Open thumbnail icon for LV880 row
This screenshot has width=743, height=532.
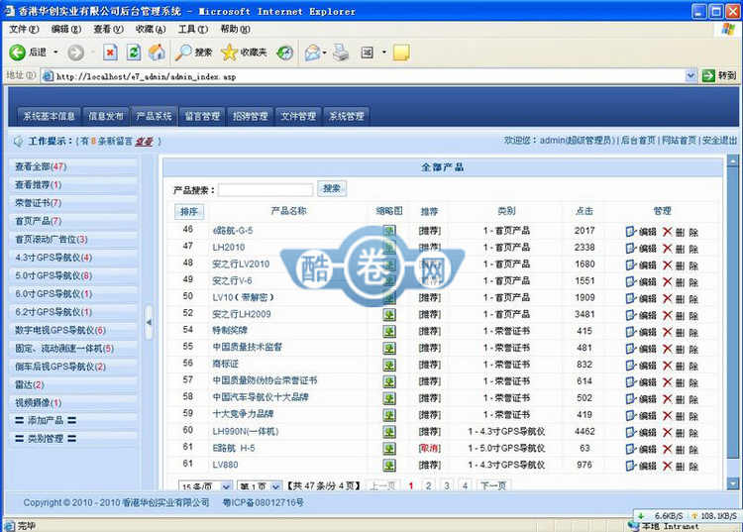tap(389, 466)
